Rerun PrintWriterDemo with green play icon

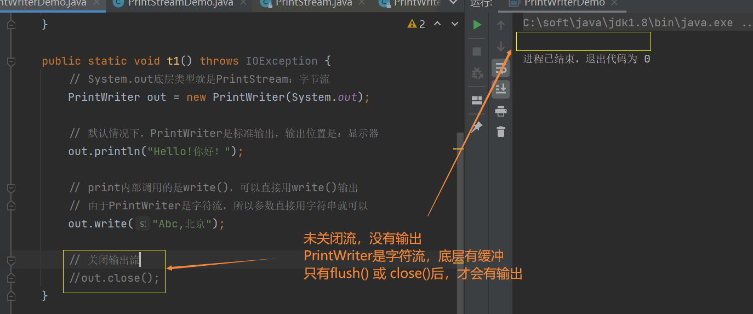pos(477,25)
